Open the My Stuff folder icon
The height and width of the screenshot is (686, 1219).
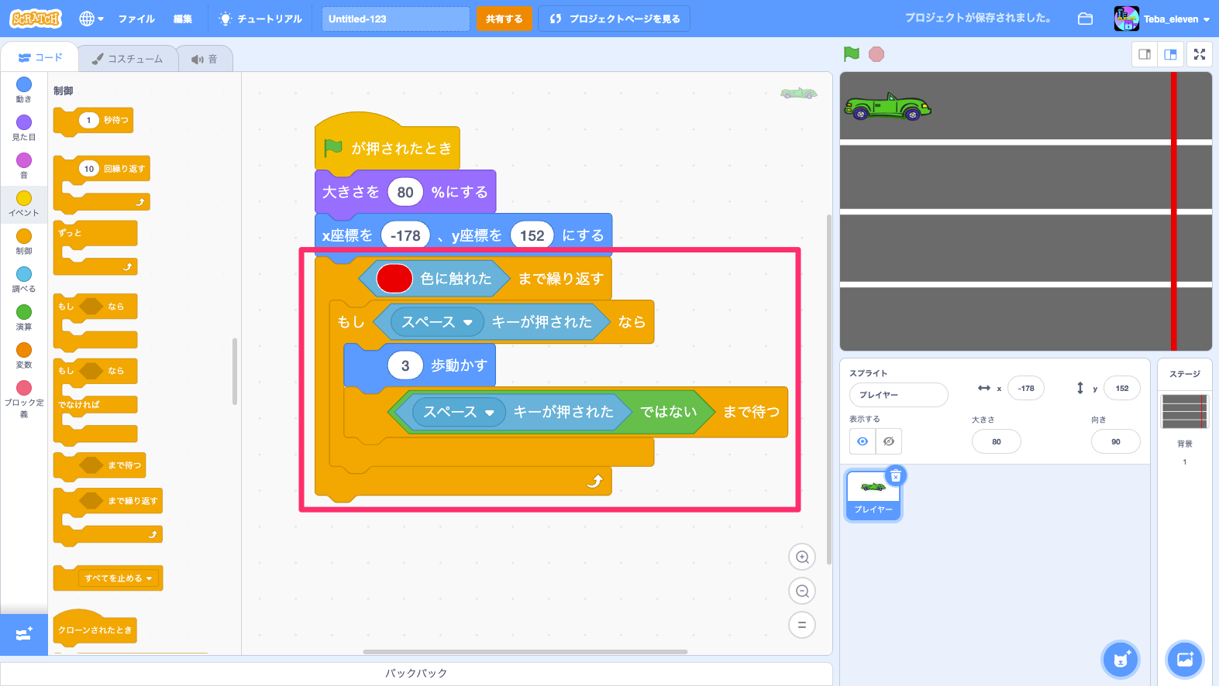(1085, 19)
